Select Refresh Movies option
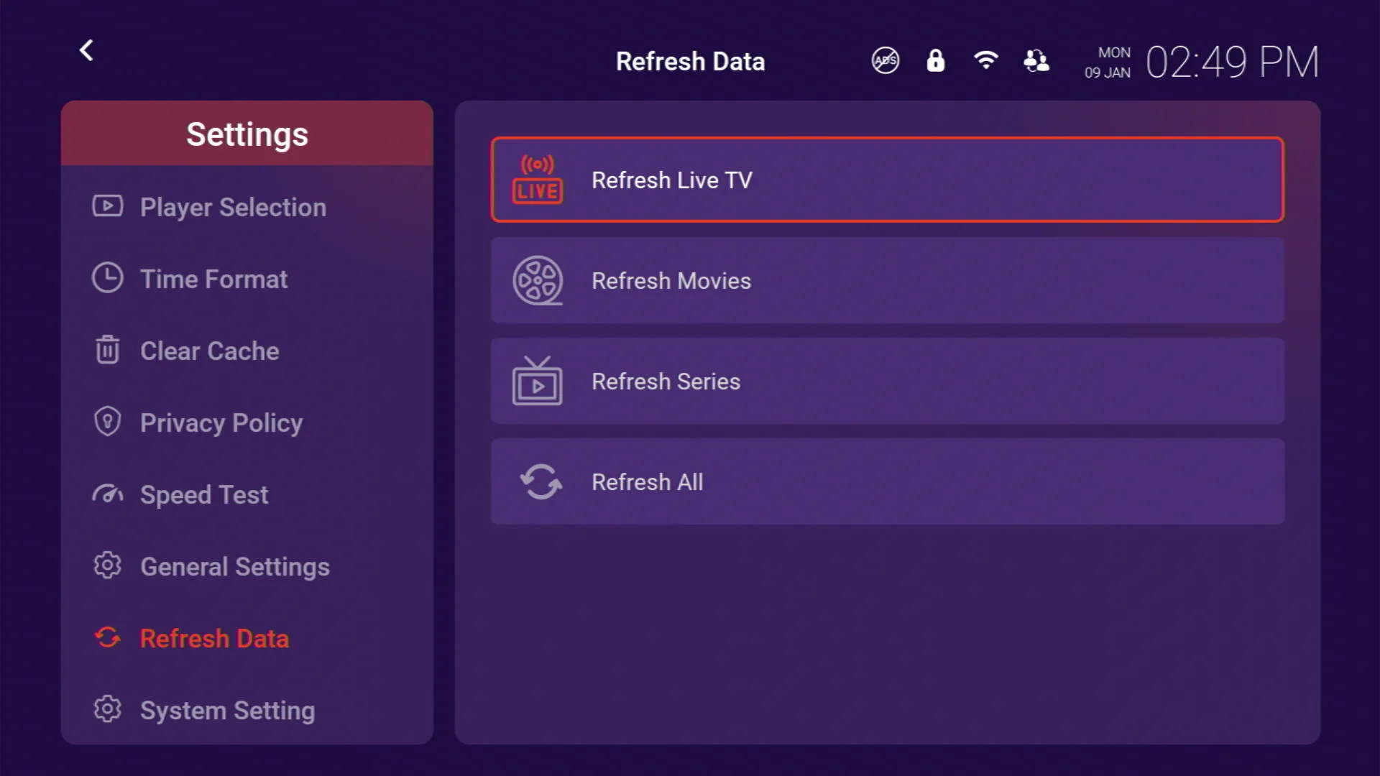Screen dimensions: 1380x776 coord(887,280)
